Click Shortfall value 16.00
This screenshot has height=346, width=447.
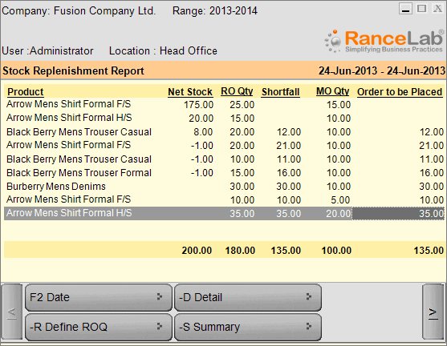[288, 173]
